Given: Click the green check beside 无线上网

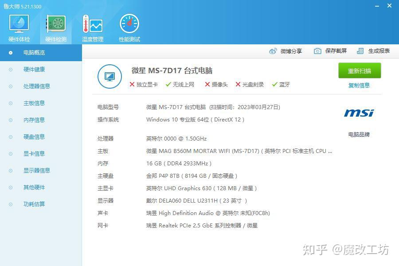Looking at the screenshot, I should click(168, 85).
